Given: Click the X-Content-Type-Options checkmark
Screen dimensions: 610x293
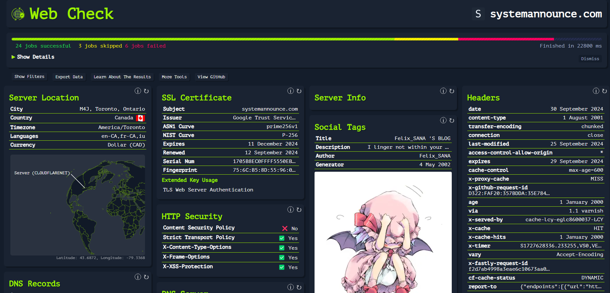Looking at the screenshot, I should coord(282,248).
